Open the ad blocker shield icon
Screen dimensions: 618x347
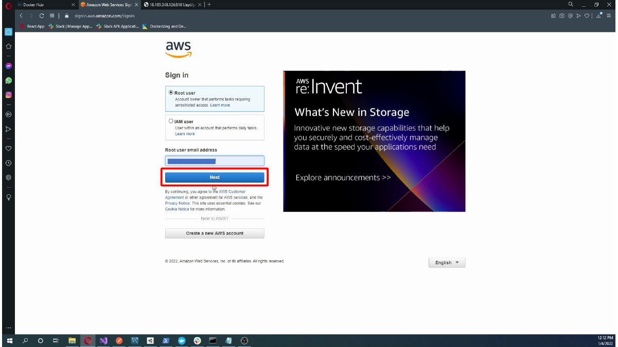pyautogui.click(x=570, y=15)
